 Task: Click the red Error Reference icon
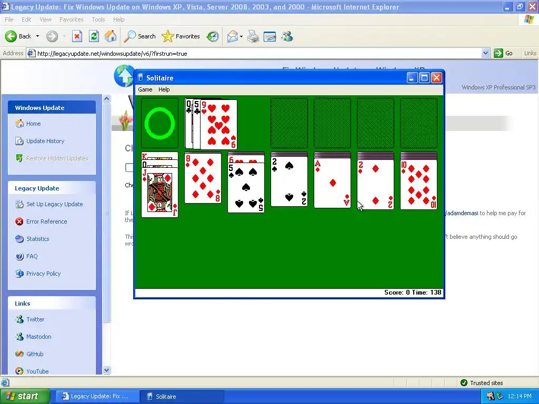coord(19,221)
